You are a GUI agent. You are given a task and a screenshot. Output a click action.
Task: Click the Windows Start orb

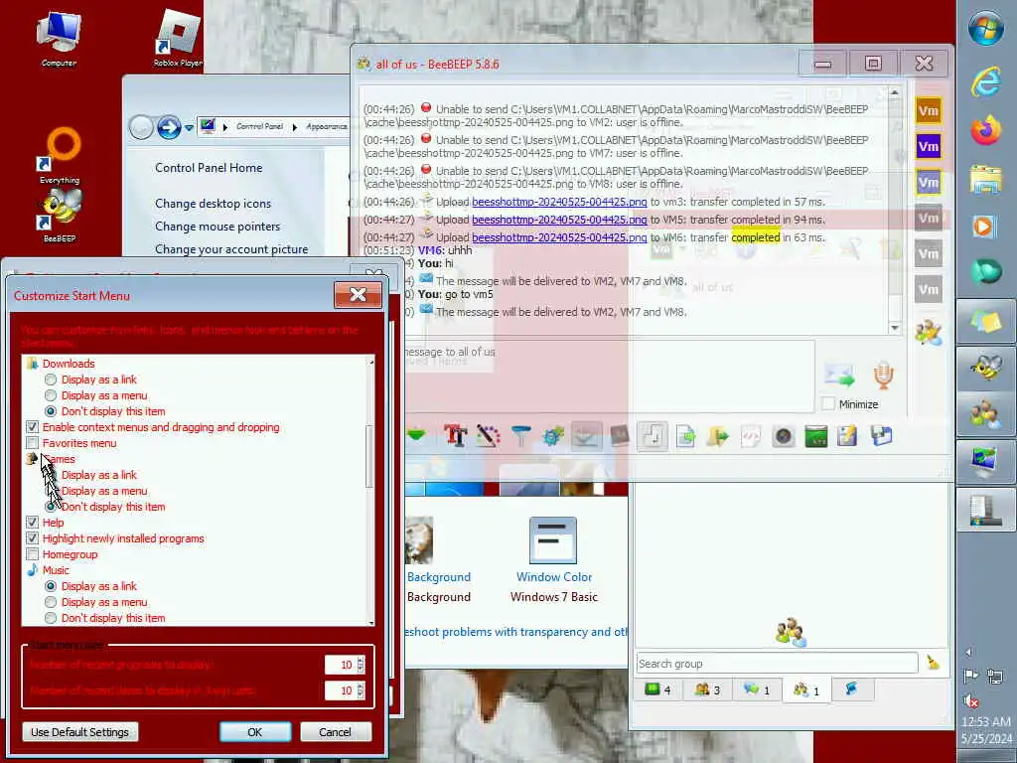tap(985, 28)
